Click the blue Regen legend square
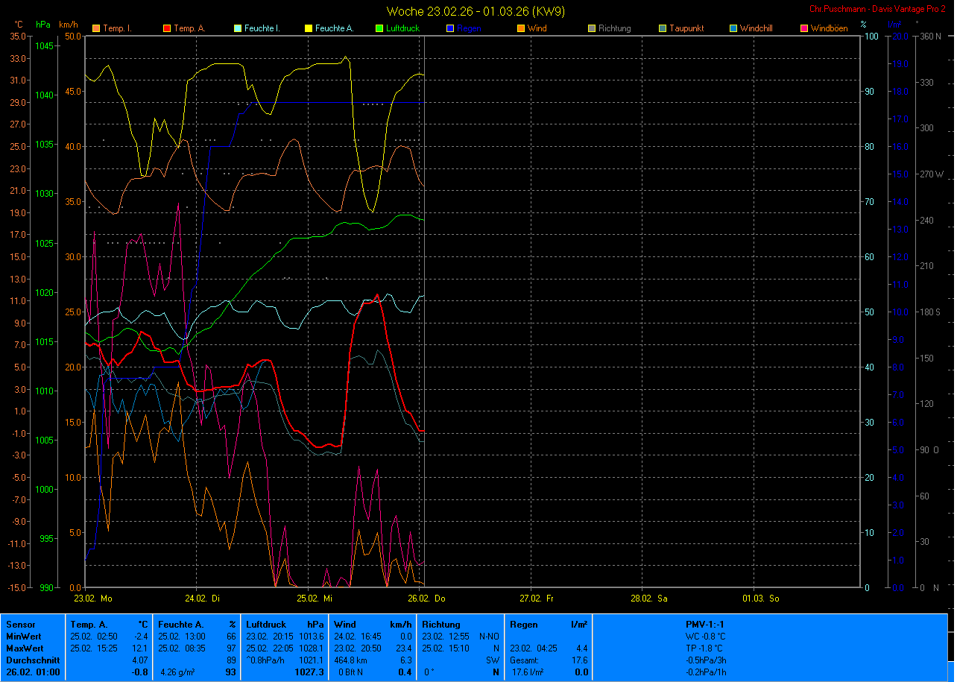957x682 pixels. (x=450, y=29)
